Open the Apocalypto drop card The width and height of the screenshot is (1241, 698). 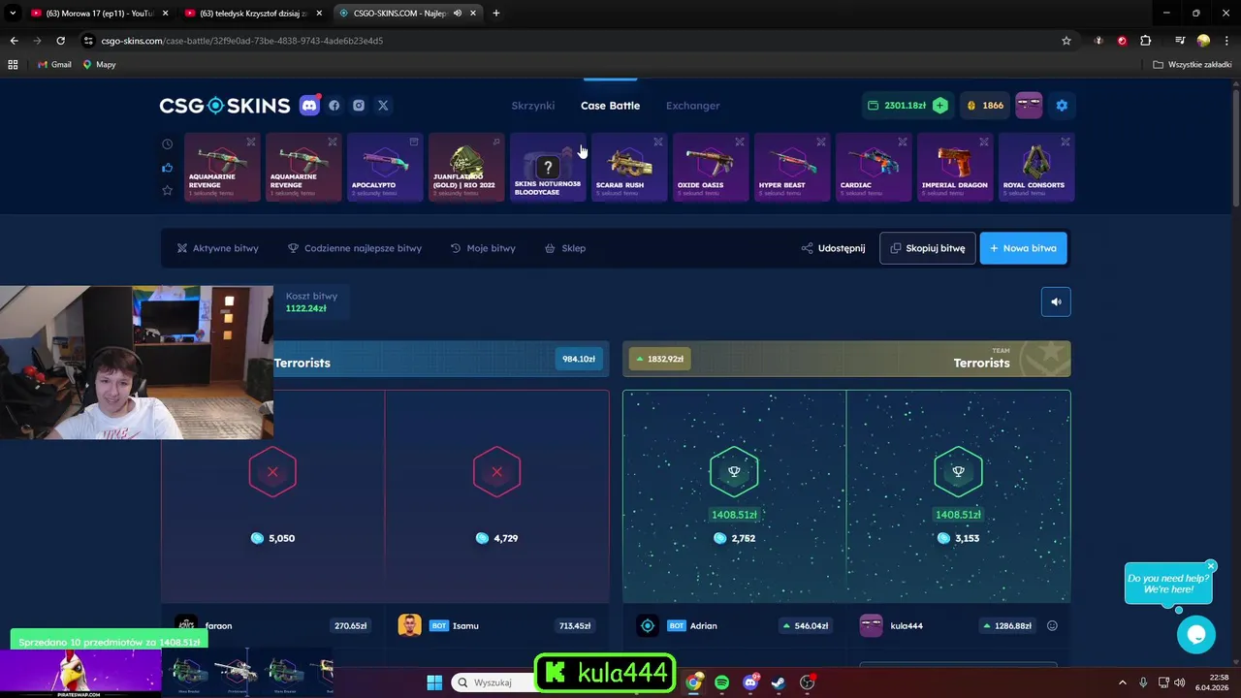pyautogui.click(x=386, y=168)
